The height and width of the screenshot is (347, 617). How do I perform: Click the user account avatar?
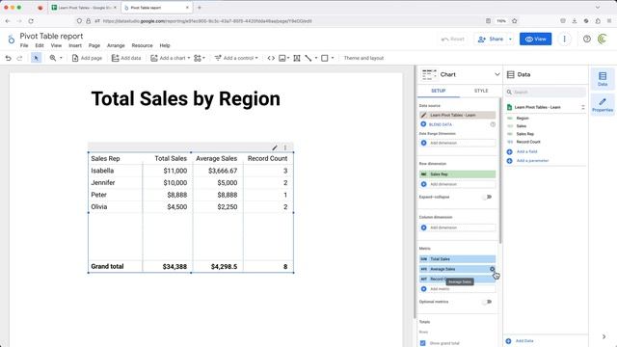click(602, 39)
